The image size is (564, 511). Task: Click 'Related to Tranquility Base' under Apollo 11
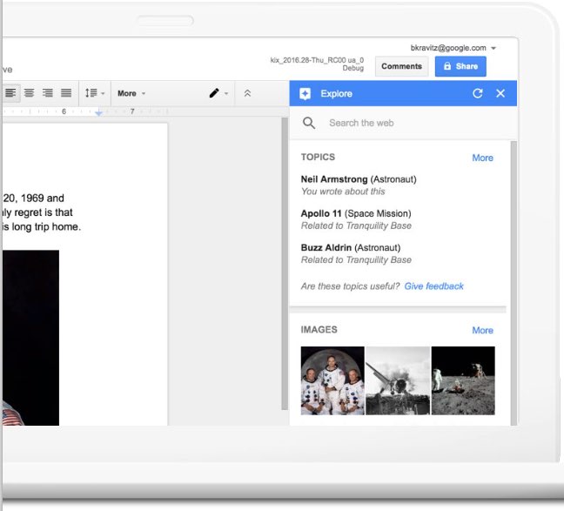click(x=356, y=225)
